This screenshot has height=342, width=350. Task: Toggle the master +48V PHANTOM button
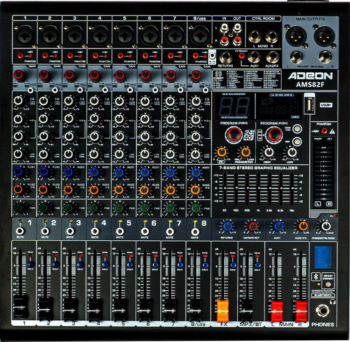(325, 131)
